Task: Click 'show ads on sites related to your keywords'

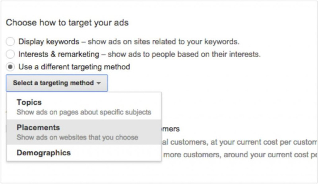Action: click(164, 42)
